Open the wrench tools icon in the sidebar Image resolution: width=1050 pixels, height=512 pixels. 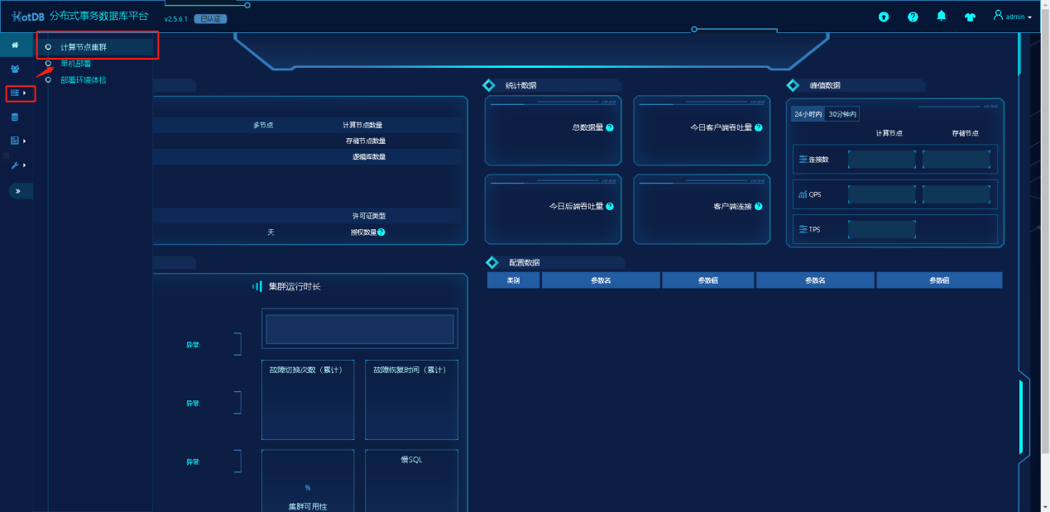(x=15, y=165)
